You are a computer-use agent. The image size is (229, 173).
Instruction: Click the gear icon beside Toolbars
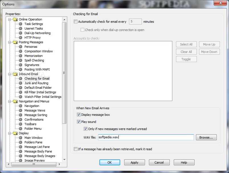21,124
